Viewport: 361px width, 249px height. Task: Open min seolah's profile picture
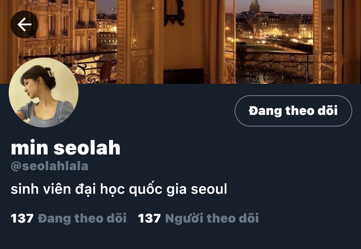[44, 93]
